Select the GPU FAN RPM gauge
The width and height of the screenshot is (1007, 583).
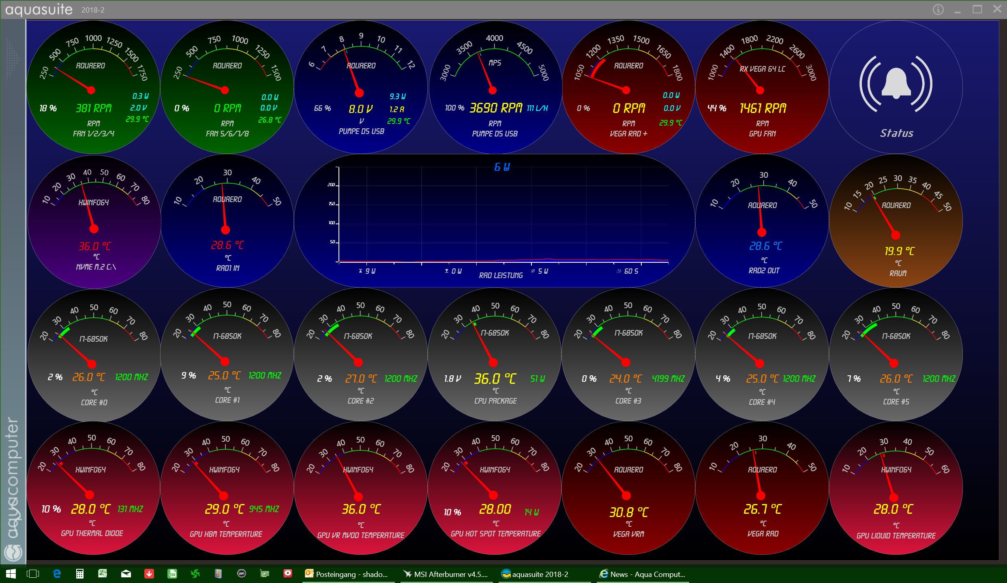[762, 87]
